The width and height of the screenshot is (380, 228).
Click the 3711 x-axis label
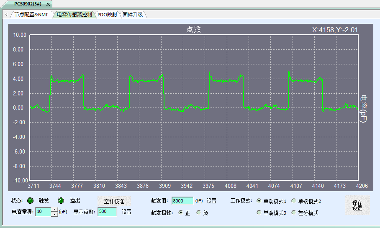(33, 186)
